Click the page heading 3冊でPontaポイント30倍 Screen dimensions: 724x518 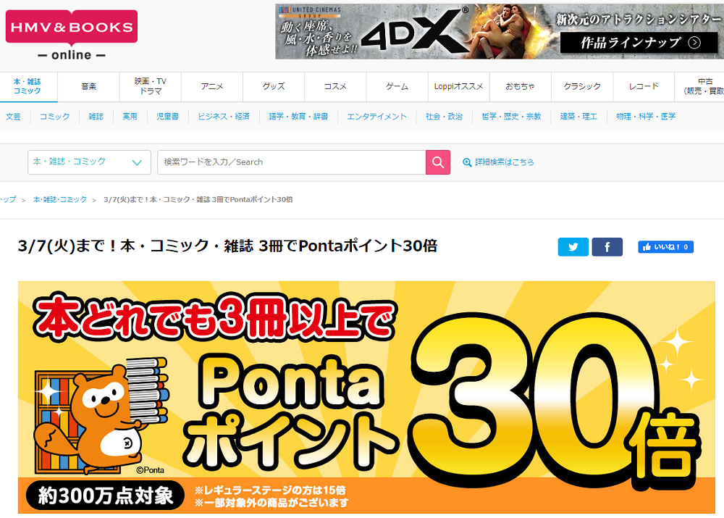click(x=227, y=246)
